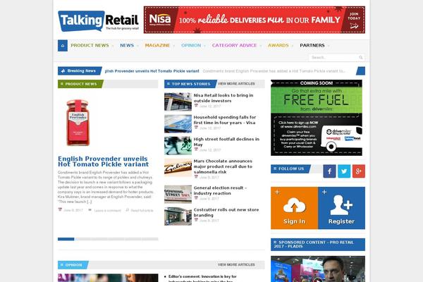
Task: View more articles in Opinion section
Action: (x=236, y=265)
